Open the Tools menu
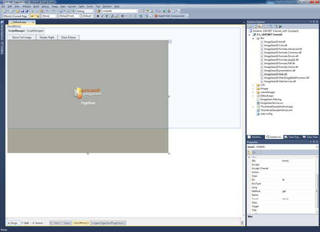The height and width of the screenshot is (232, 320). 90,6
